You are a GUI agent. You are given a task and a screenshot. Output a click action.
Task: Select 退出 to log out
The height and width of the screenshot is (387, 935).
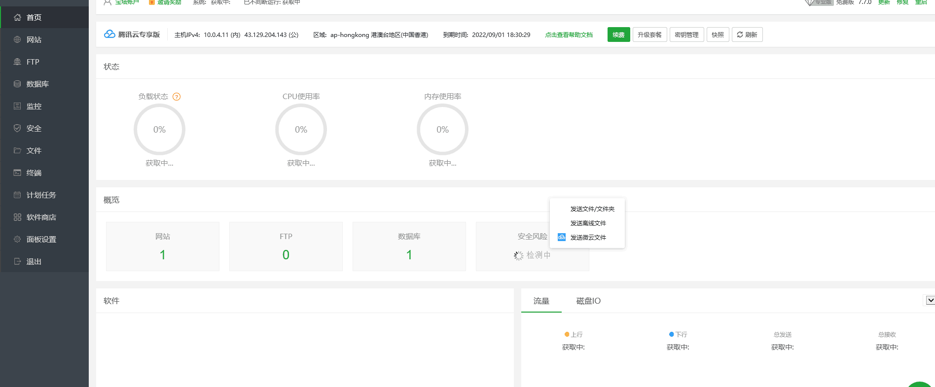(x=44, y=261)
